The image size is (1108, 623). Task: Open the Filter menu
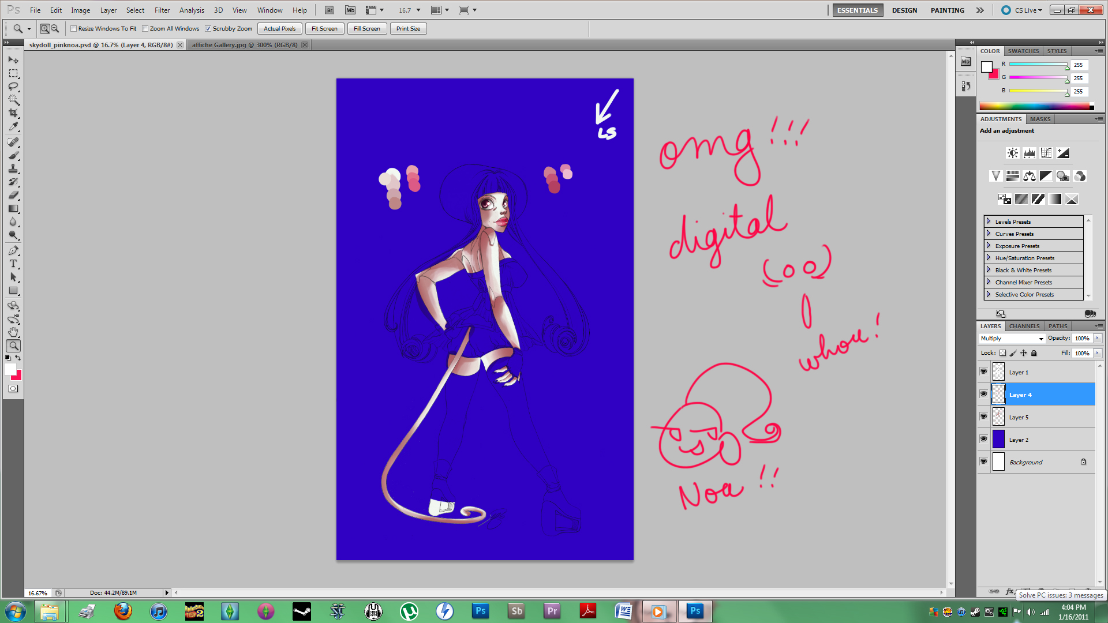pyautogui.click(x=162, y=10)
